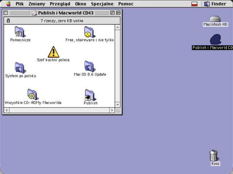Select the Free, shareware i nie tylko folder

(x=90, y=32)
